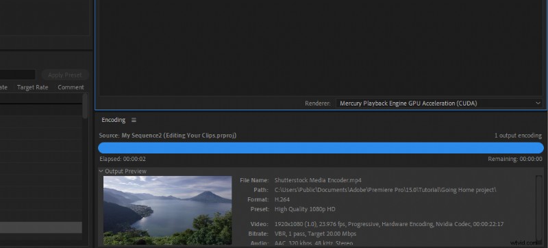Viewport: 548px width, 248px height.
Task: Click the encoding progress bar
Action: (x=321, y=148)
